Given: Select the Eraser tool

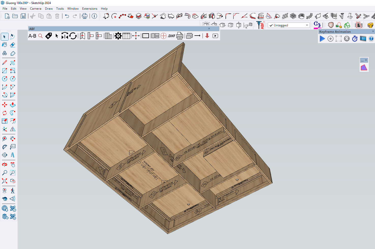Looking at the screenshot, I should tap(12, 45).
